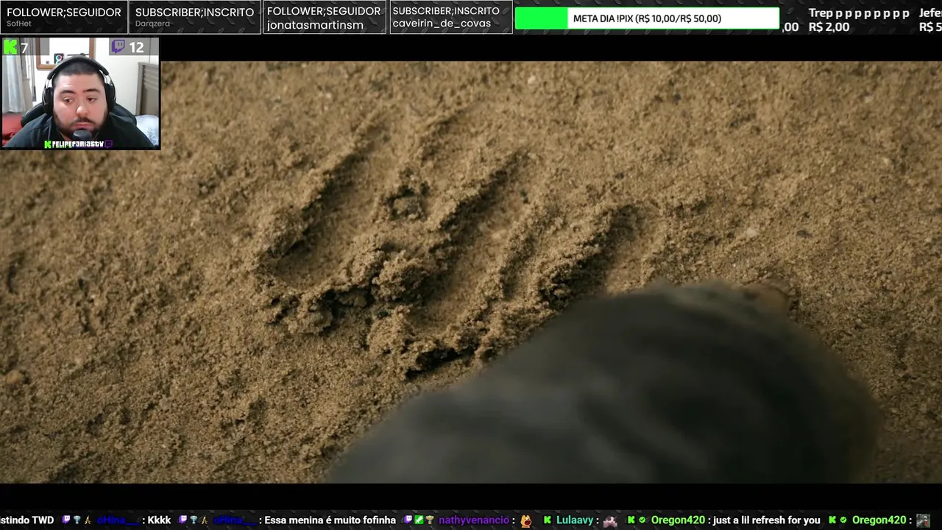The height and width of the screenshot is (530, 942).
Task: Click the nathyvenancio username in ticker
Action: pyautogui.click(x=473, y=520)
